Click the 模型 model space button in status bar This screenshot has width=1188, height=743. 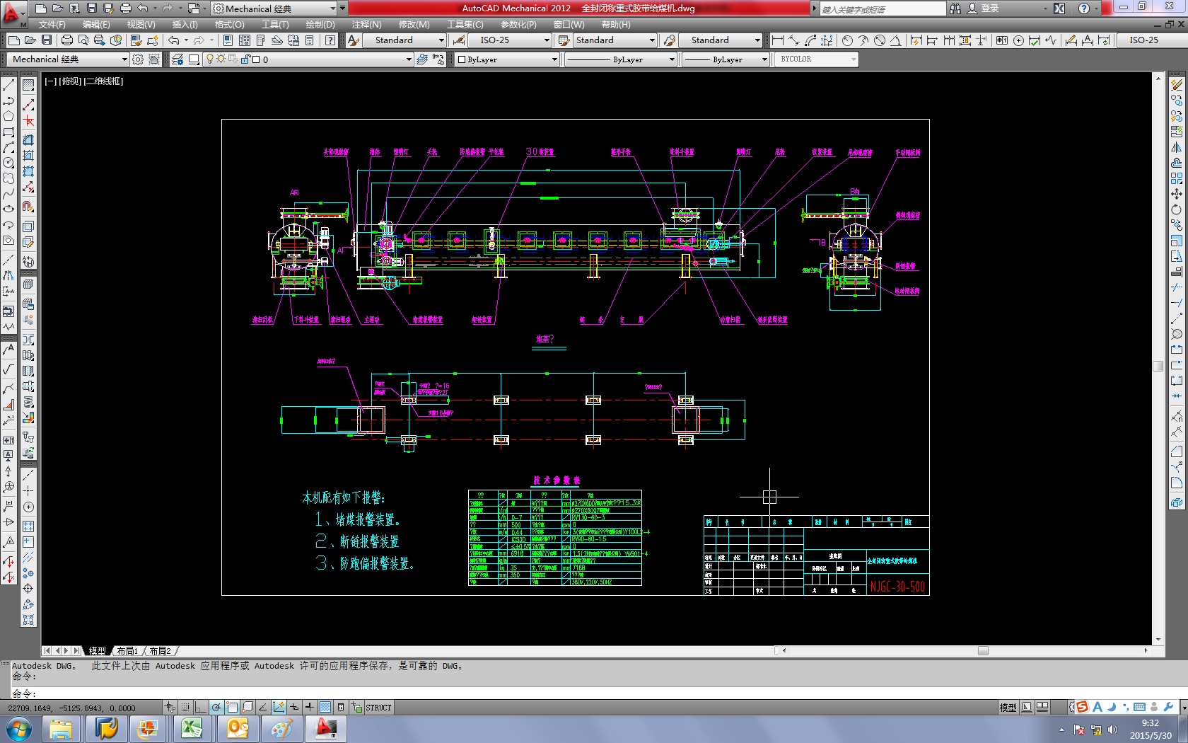point(1008,708)
